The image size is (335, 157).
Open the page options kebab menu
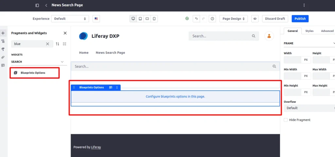click(304, 5)
